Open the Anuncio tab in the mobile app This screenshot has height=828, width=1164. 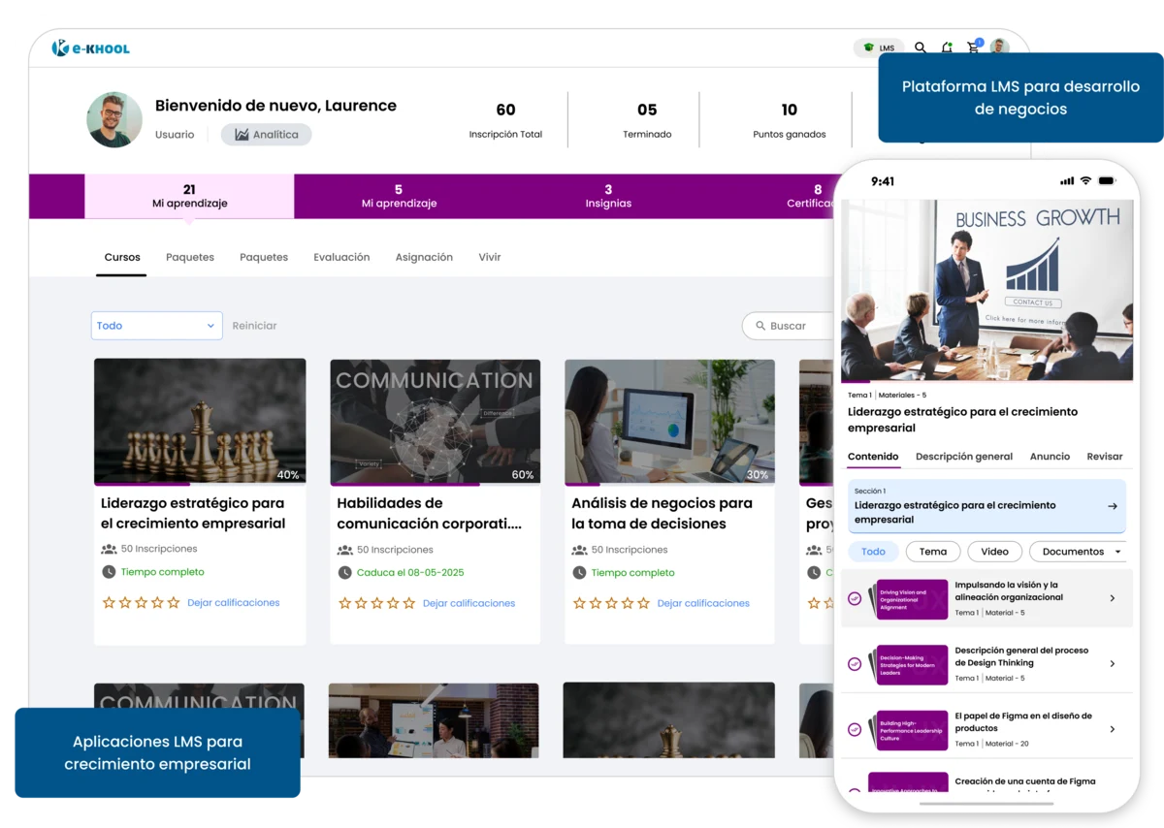[x=1050, y=456]
